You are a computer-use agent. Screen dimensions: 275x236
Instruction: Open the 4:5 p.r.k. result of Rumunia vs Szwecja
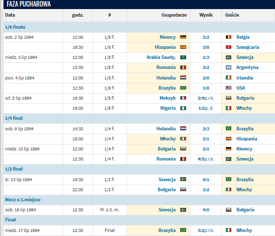(206, 159)
